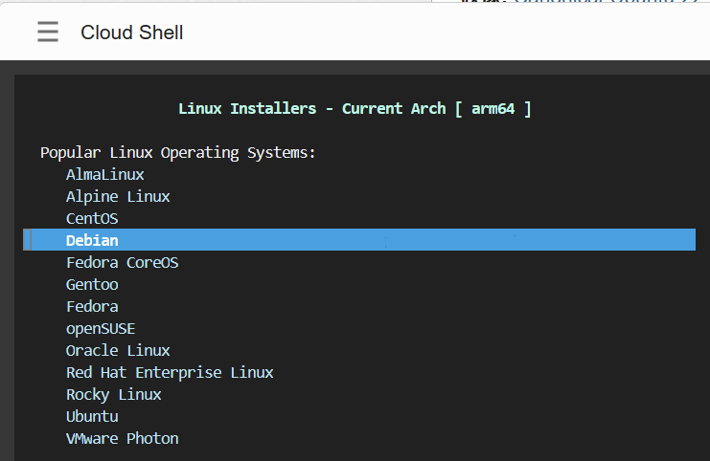Select the VMware Photon entry
Viewport: 710px width, 461px height.
[x=122, y=438]
